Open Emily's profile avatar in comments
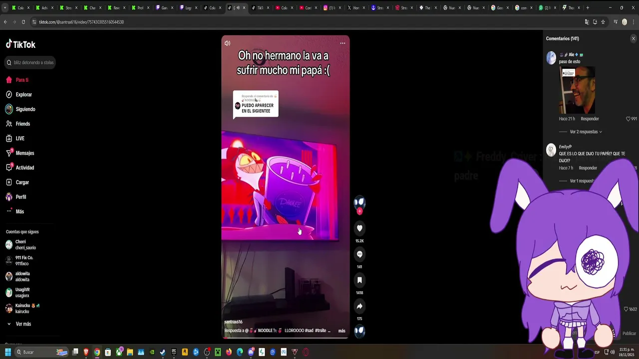 coord(551,150)
